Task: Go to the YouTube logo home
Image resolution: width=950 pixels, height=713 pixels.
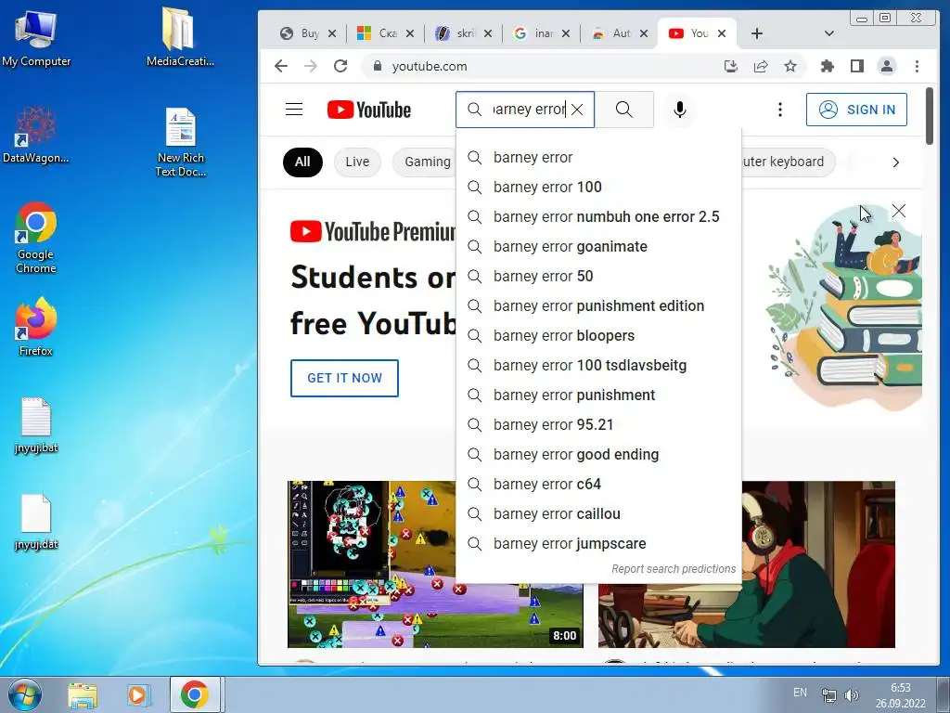Action: [x=369, y=110]
